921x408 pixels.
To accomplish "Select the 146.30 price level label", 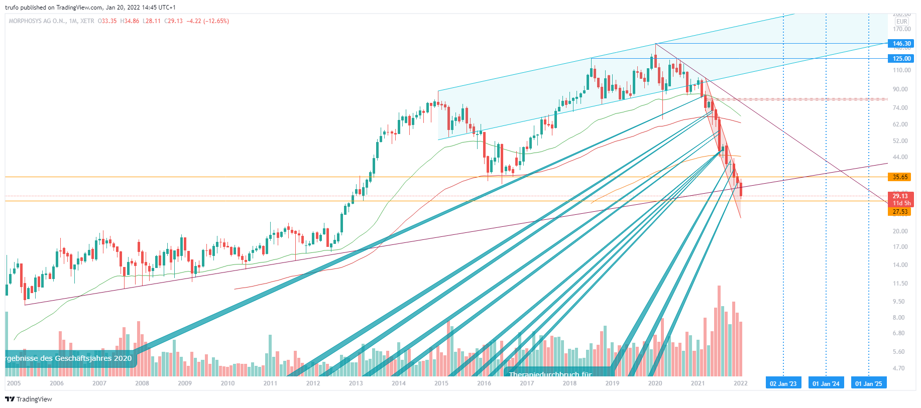I will tap(901, 44).
